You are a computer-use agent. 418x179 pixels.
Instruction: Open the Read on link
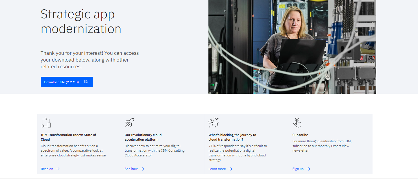pos(47,169)
